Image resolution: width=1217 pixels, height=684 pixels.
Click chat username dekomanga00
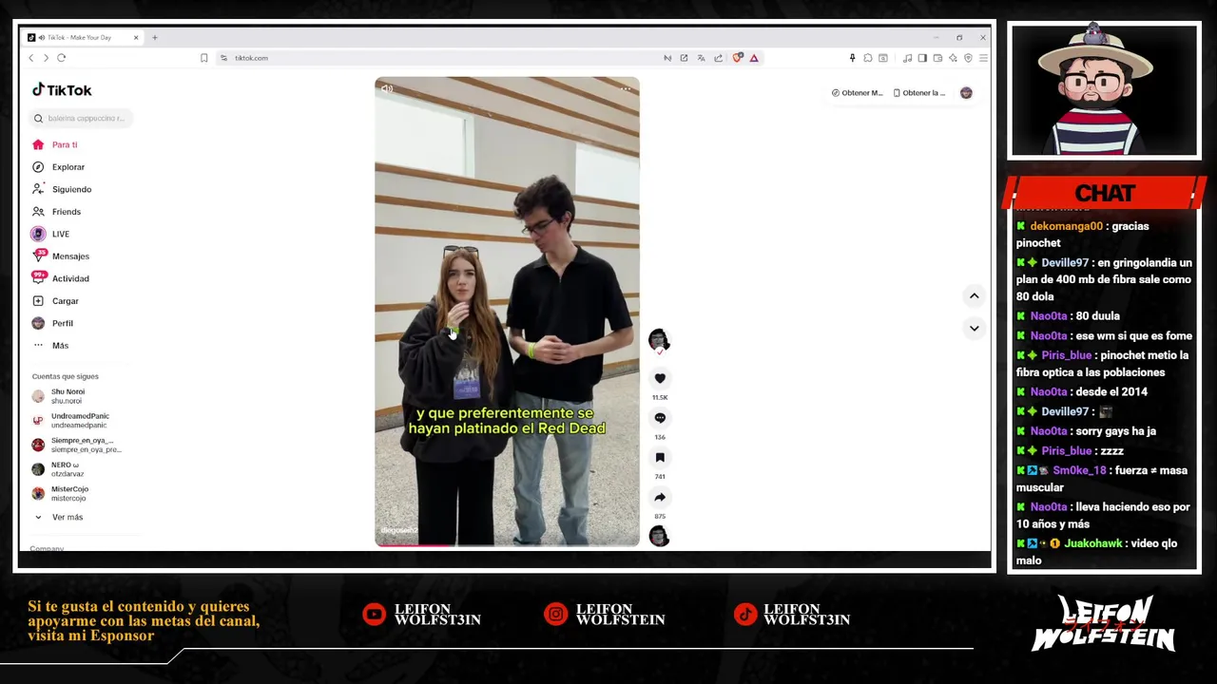(1066, 226)
